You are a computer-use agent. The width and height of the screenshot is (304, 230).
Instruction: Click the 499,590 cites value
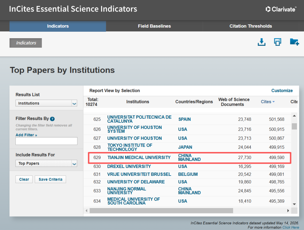[x=276, y=158]
